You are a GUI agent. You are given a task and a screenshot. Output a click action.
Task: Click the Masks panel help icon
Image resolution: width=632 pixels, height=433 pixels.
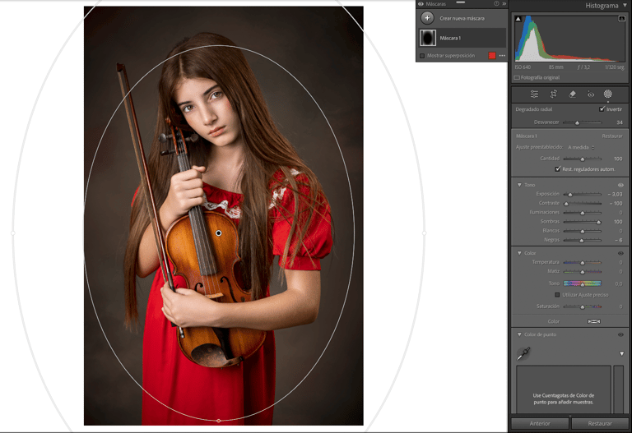pos(496,3)
